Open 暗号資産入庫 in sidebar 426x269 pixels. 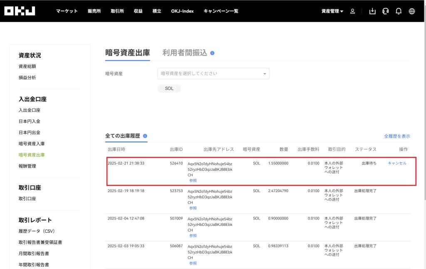(x=32, y=143)
